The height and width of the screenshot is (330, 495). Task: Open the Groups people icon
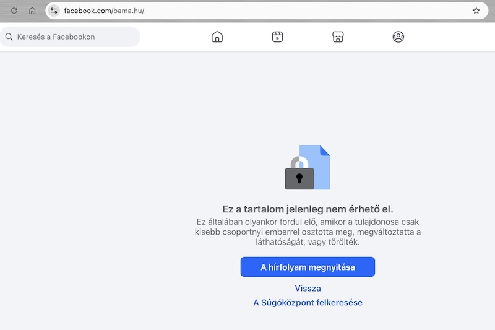click(398, 37)
